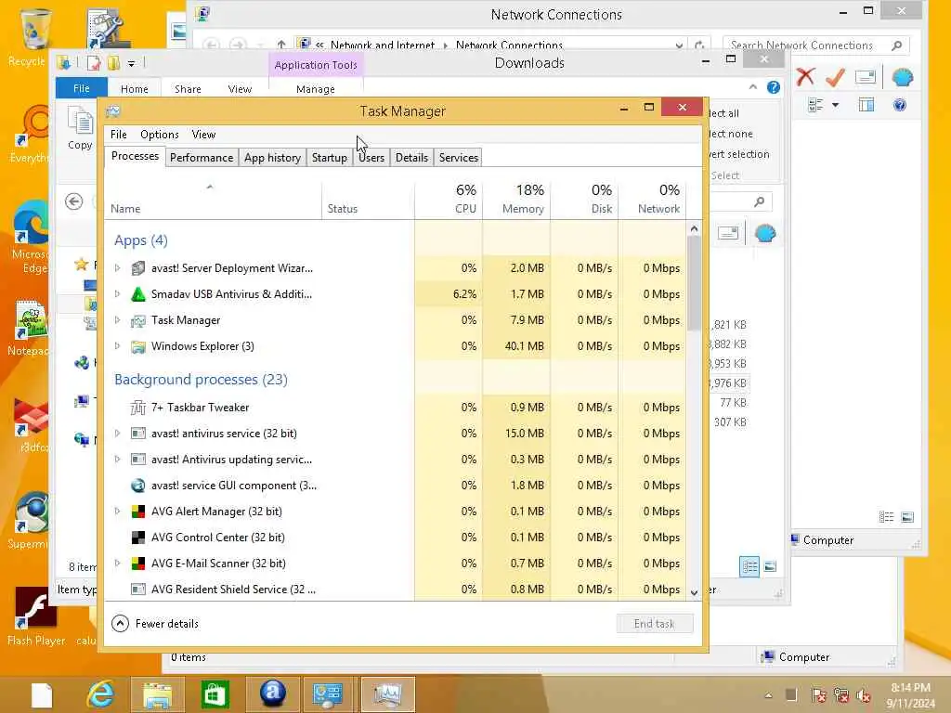Collapse the Downloads ribbon with chevron
Screen dimensions: 951x713
point(753,87)
